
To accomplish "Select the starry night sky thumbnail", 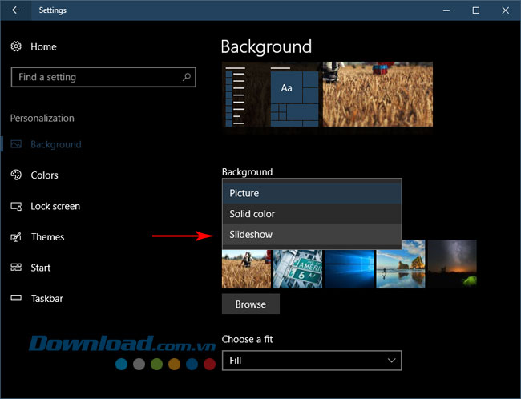I will coord(452,266).
